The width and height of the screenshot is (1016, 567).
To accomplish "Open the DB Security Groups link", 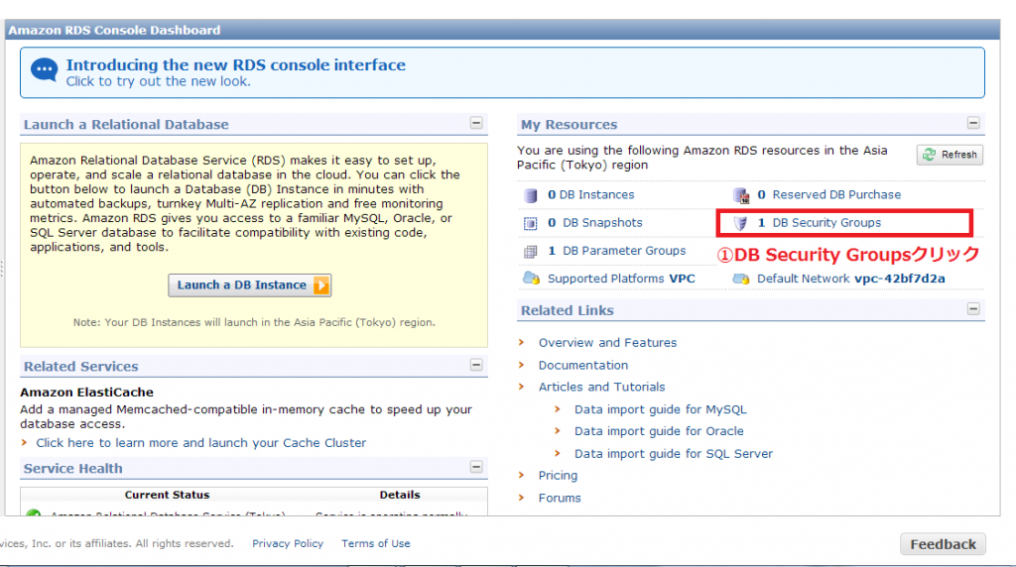I will point(826,223).
